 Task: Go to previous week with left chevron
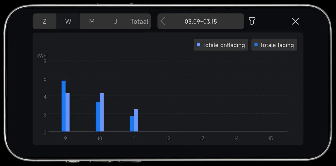click(163, 21)
